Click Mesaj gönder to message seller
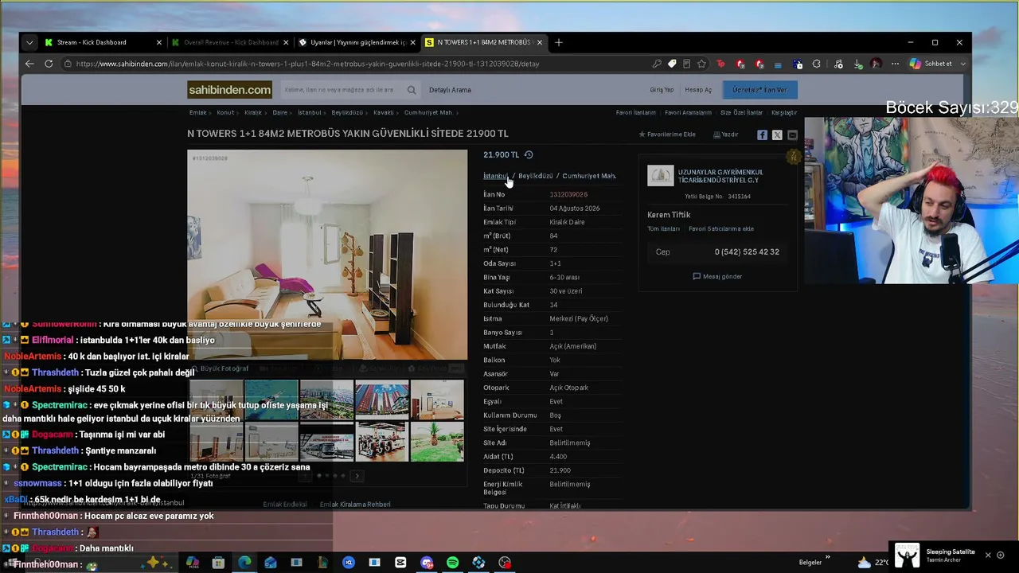Image resolution: width=1019 pixels, height=573 pixels. pos(717,276)
